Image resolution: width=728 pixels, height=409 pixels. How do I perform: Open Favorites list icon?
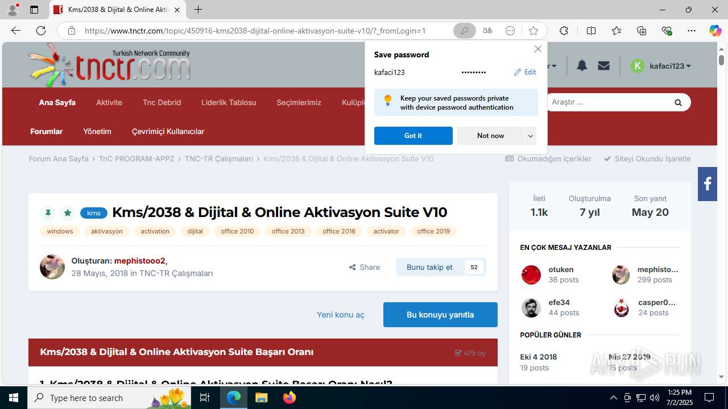[617, 31]
